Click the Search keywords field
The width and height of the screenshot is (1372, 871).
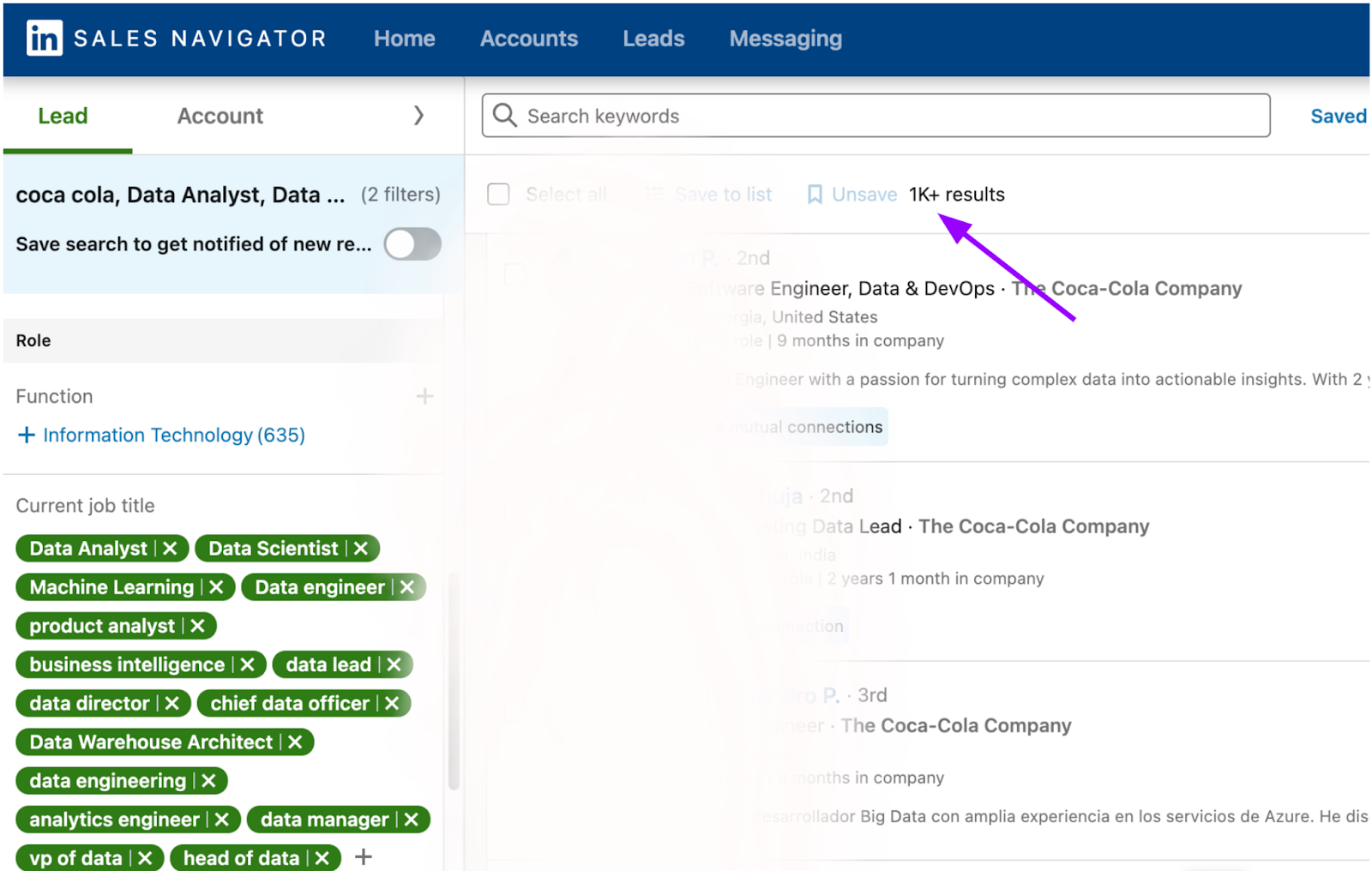tap(876, 116)
